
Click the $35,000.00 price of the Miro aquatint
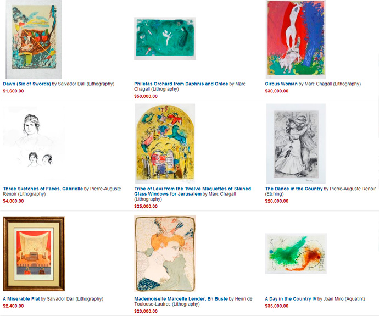277,306
